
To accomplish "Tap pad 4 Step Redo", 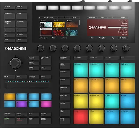I will (x=127, y=117).
